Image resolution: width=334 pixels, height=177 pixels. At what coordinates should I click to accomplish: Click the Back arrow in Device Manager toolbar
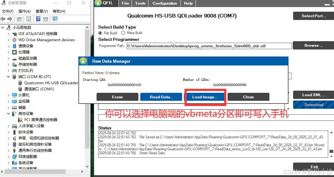(x=3, y=19)
